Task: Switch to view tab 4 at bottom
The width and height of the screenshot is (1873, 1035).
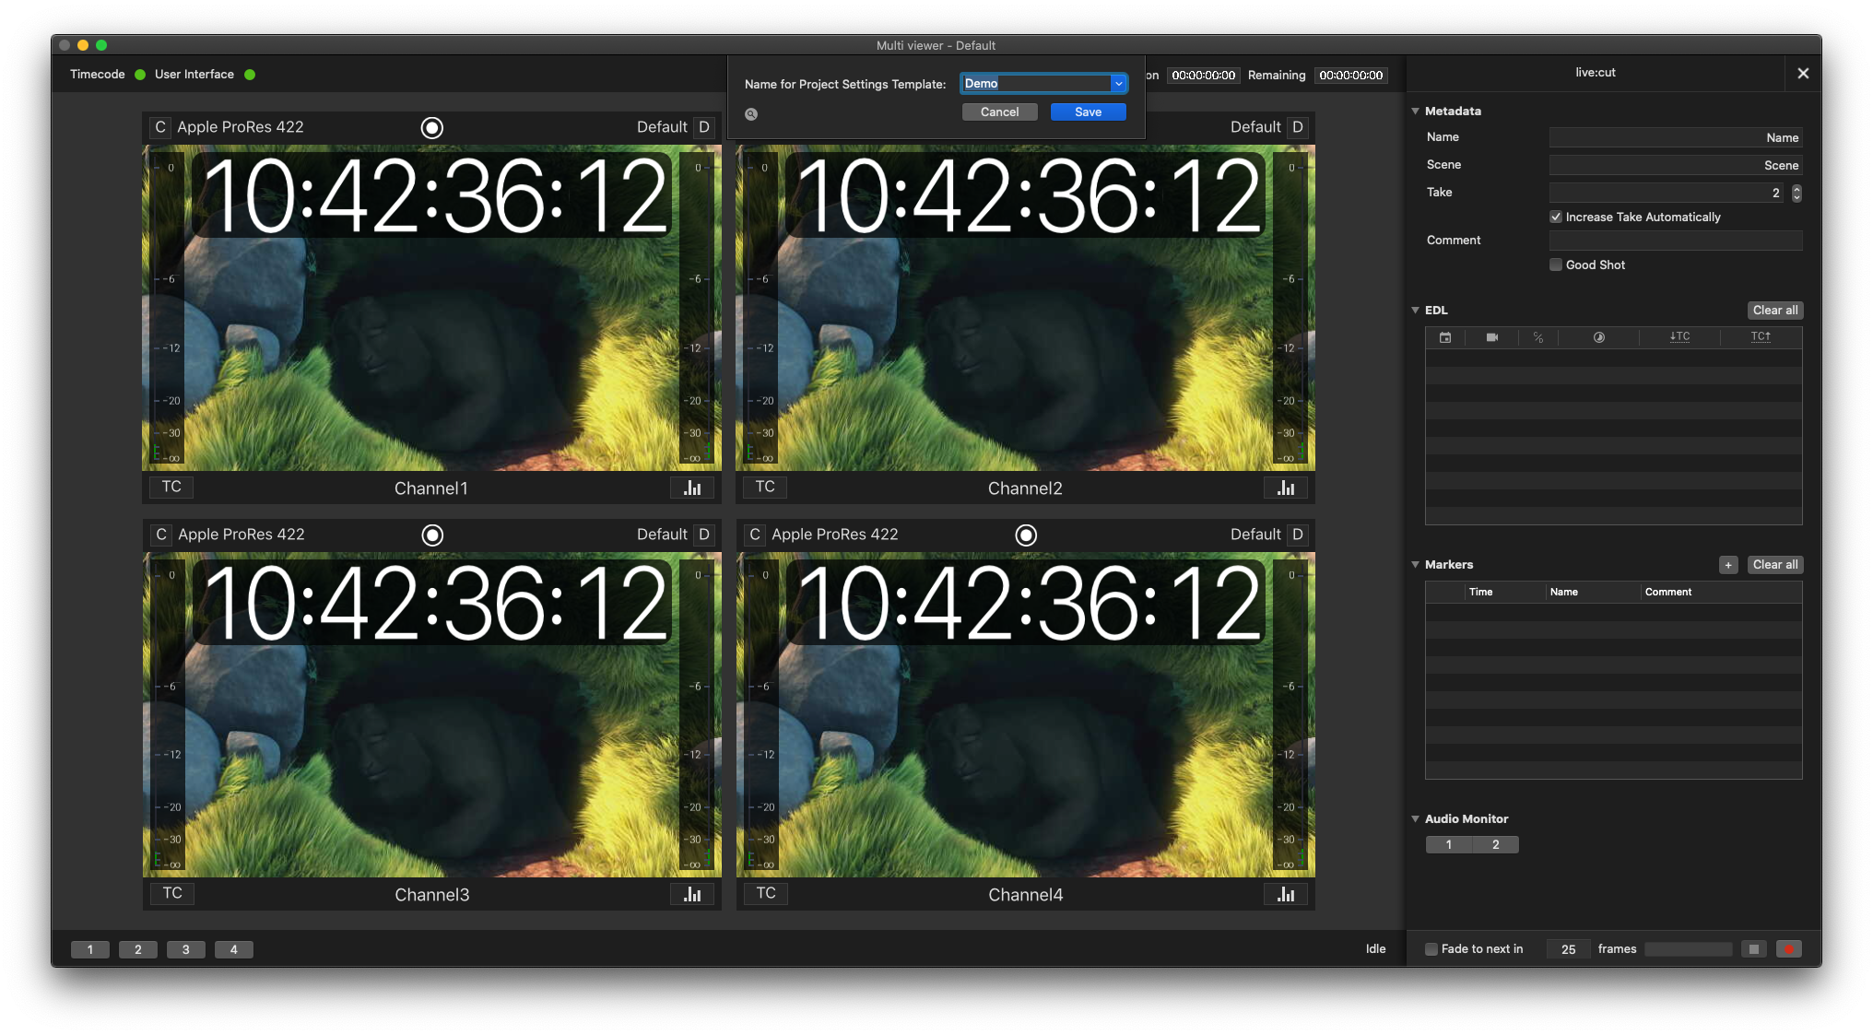Action: (x=234, y=949)
